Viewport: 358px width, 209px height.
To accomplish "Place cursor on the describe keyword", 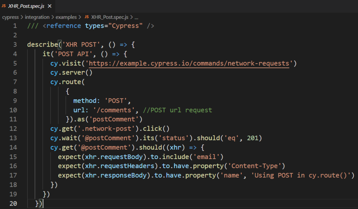I will [42, 44].
